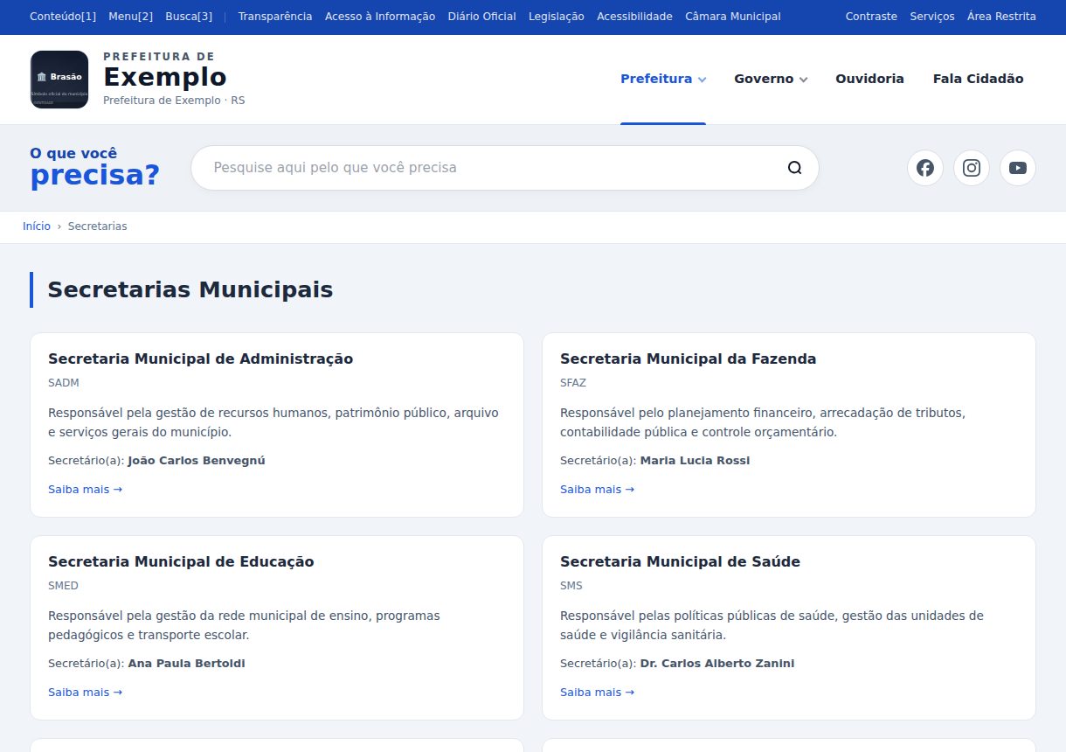Click the SMED acronym label
Screen dimensions: 1066x752
coord(63,586)
